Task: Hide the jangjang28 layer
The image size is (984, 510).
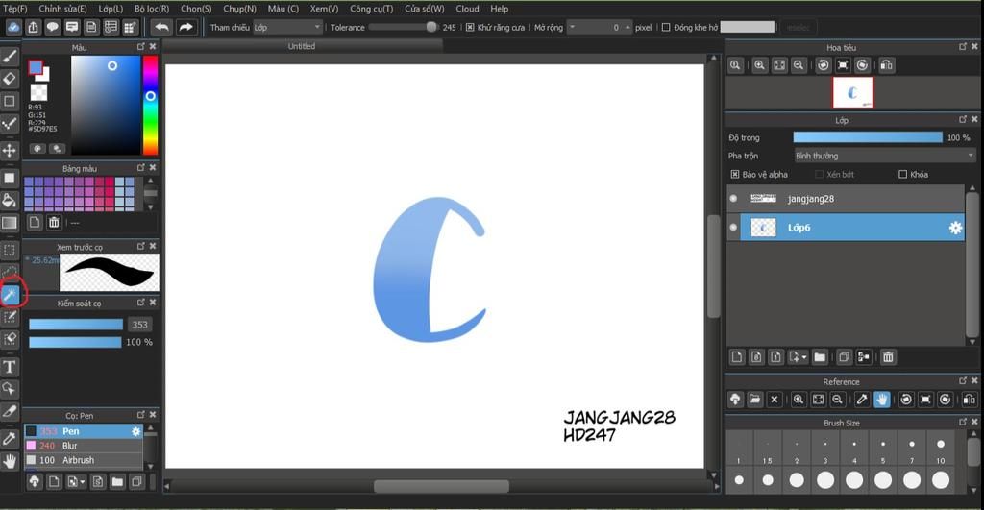Action: [x=733, y=199]
